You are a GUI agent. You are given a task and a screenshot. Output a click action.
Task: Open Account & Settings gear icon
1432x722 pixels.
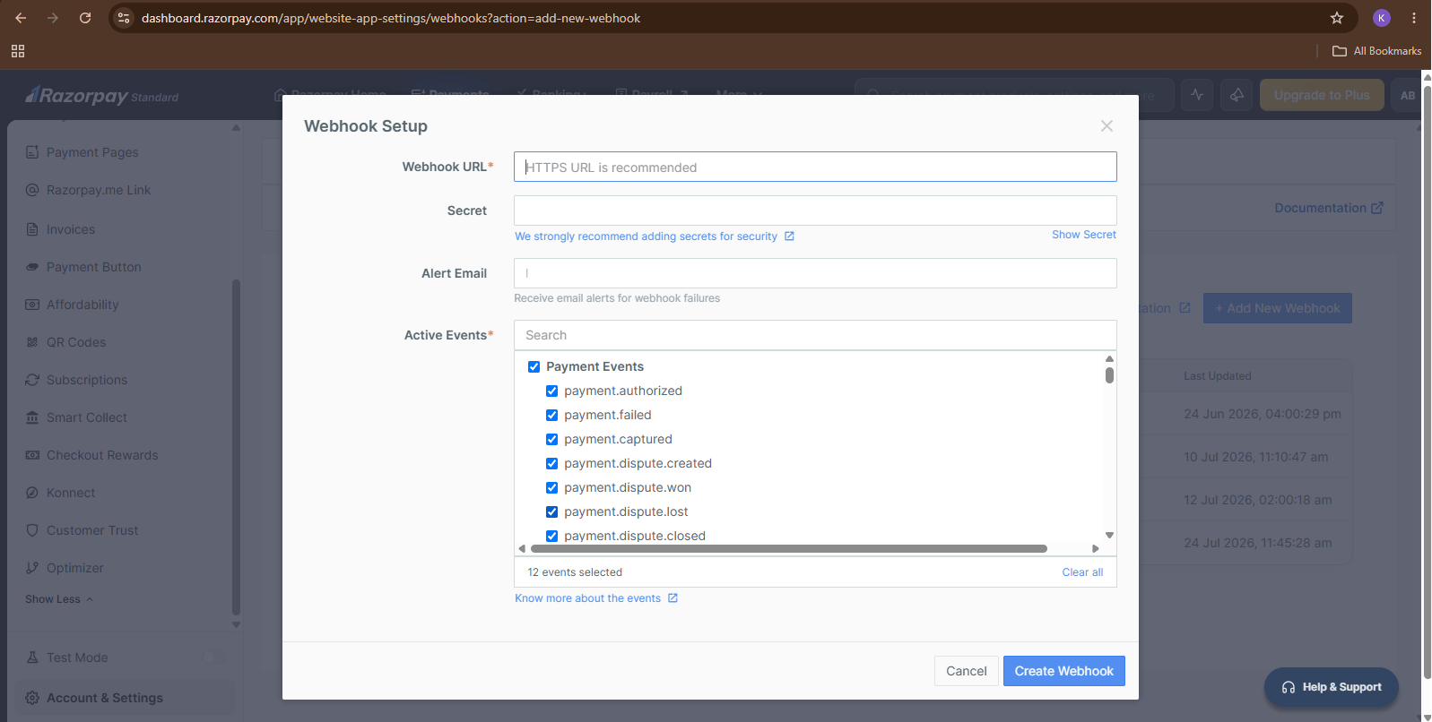32,698
